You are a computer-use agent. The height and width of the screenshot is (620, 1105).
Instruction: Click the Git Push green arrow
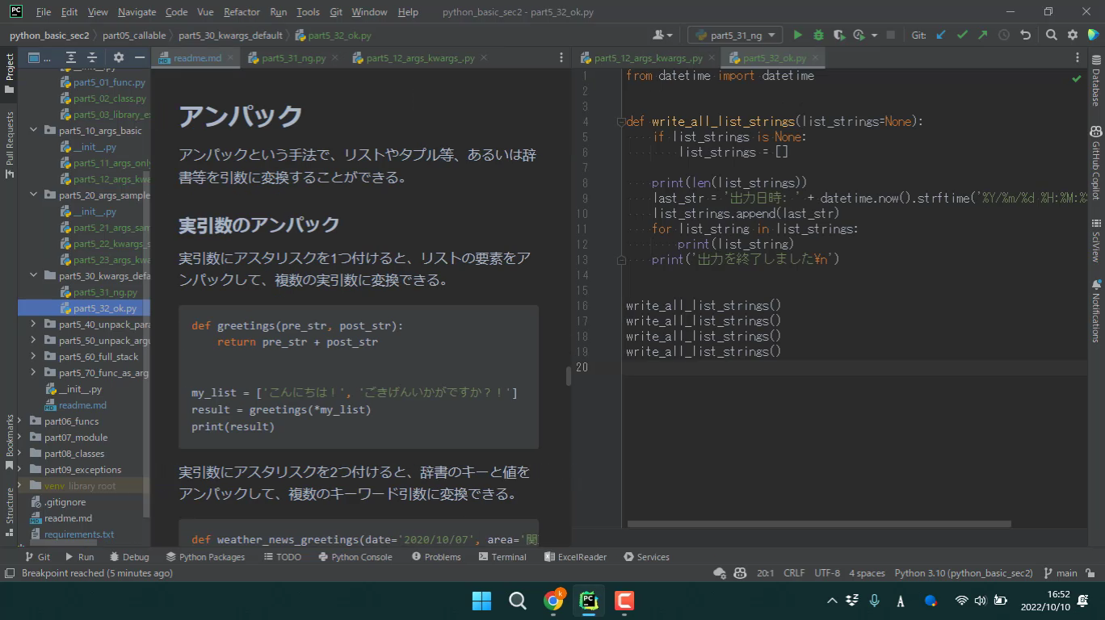[982, 35]
